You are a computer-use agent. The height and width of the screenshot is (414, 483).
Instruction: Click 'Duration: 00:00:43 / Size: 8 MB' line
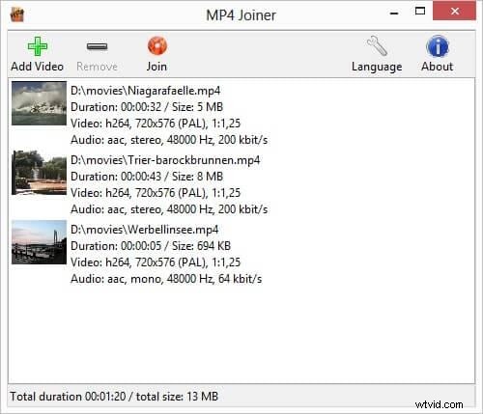pyautogui.click(x=147, y=177)
